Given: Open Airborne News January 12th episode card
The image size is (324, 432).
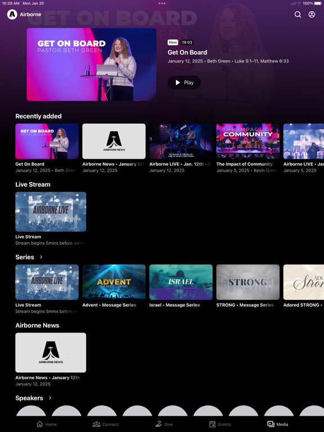Looking at the screenshot, I should pyautogui.click(x=51, y=353).
